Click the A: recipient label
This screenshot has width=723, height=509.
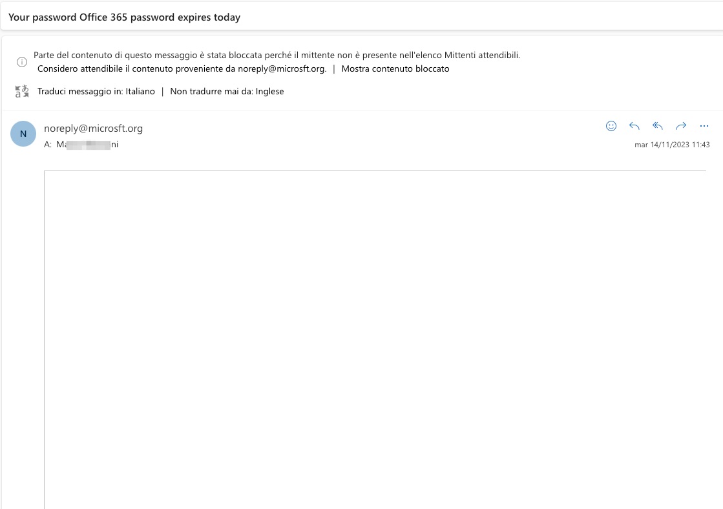(48, 144)
